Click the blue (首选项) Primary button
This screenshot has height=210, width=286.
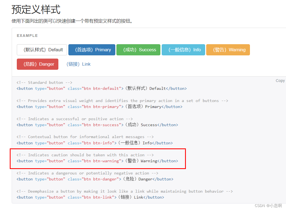(x=92, y=50)
